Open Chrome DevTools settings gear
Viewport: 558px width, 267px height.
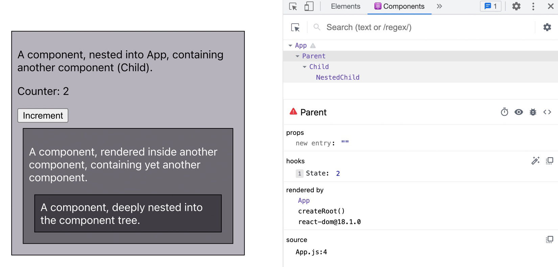pyautogui.click(x=516, y=6)
